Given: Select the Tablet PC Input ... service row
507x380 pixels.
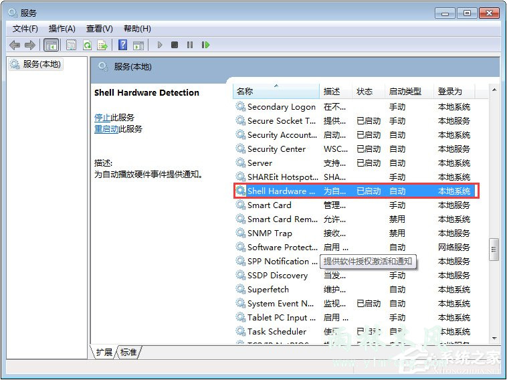Looking at the screenshot, I should pyautogui.click(x=354, y=318).
